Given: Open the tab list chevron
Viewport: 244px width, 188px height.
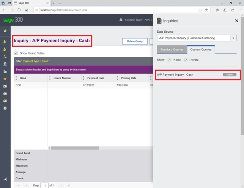Looking at the screenshot, I should pos(60,3).
